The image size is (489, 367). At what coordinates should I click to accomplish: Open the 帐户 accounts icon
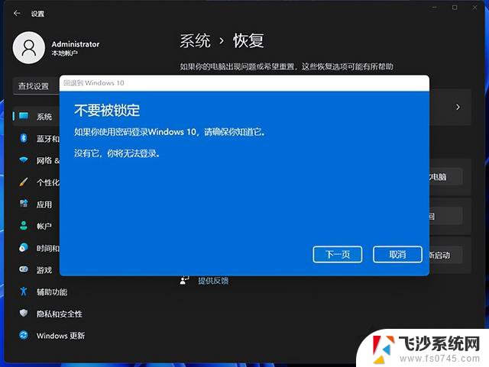point(24,226)
